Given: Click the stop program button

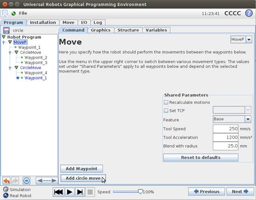Looking at the screenshot, I should [x=90, y=192].
